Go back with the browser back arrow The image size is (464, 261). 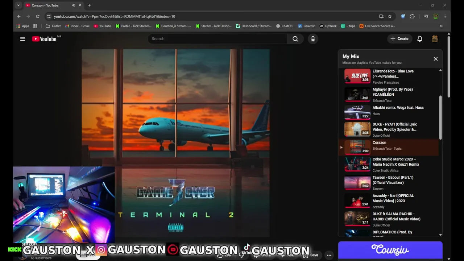(x=19, y=16)
